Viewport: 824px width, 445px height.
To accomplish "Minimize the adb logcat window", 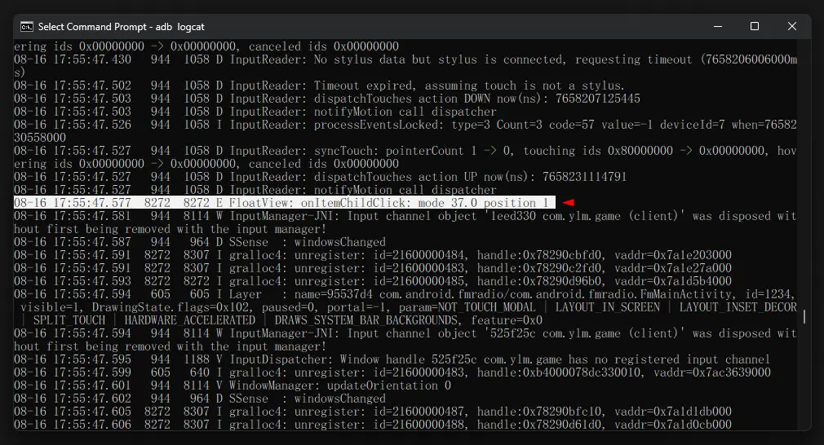I will pyautogui.click(x=715, y=26).
